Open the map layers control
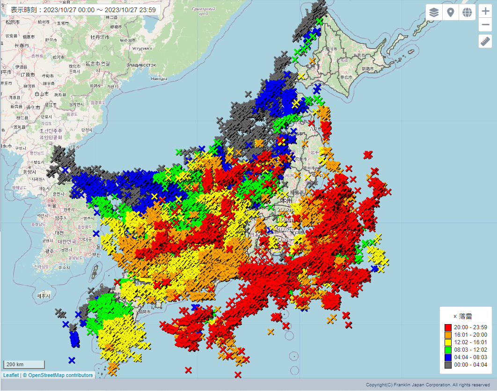This screenshot has width=497, height=391. point(434,13)
